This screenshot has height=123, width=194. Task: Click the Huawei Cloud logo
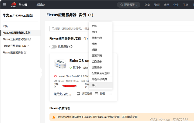pos(14,5)
